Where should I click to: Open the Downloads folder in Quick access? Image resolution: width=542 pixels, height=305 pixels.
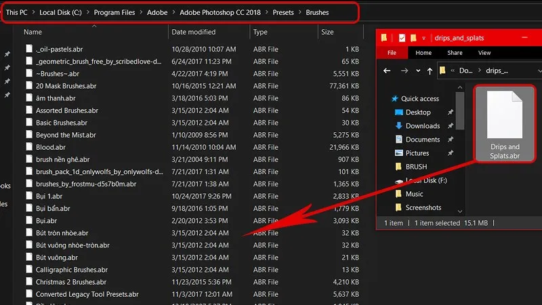422,126
